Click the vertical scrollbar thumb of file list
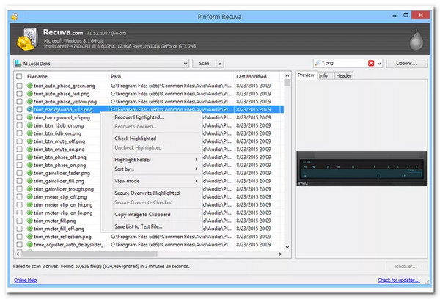440x299 pixels. click(287, 83)
